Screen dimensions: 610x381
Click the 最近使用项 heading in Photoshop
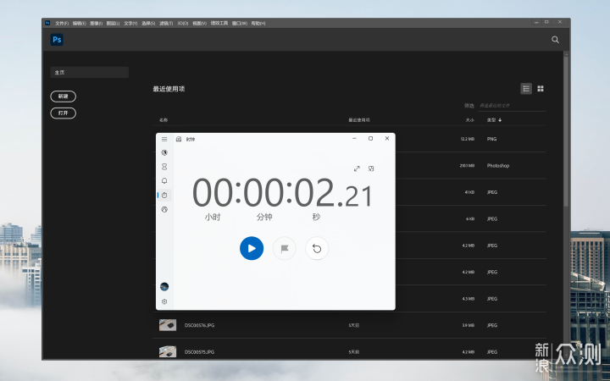click(169, 89)
